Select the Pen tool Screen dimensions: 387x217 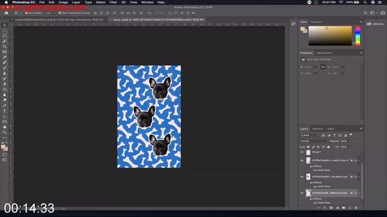[x=4, y=105]
